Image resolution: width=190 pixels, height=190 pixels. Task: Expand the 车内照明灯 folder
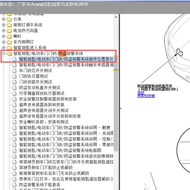pyautogui.click(x=3, y=42)
